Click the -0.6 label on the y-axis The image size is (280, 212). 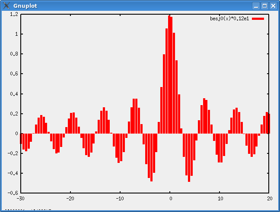[x=13, y=193]
